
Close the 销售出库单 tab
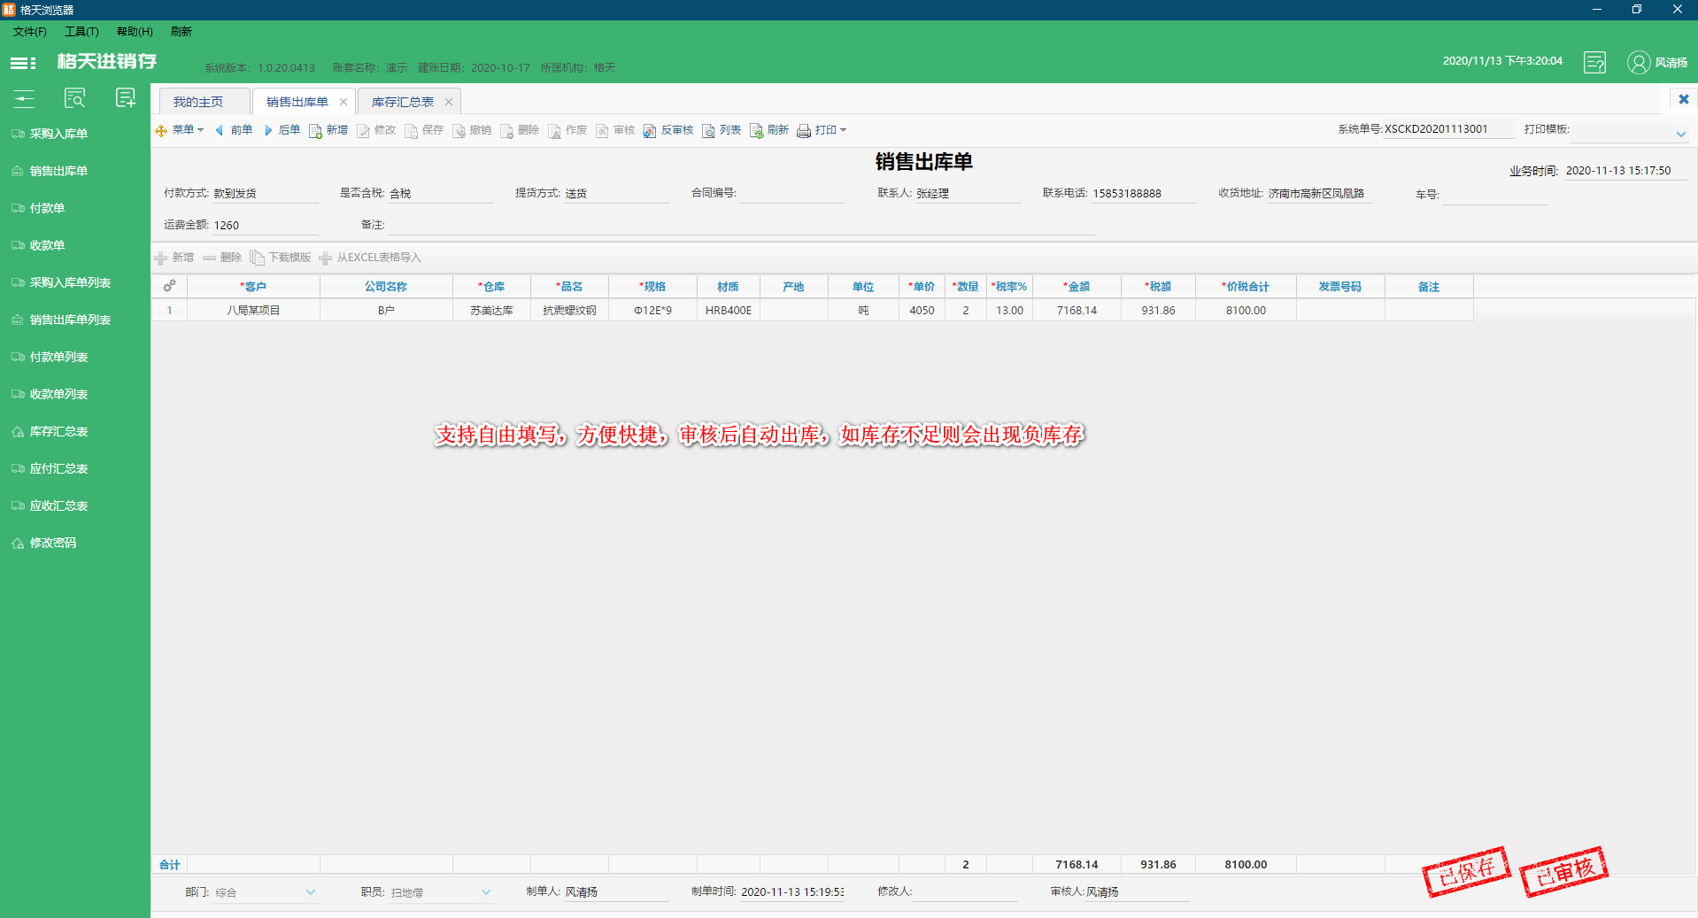pos(343,102)
